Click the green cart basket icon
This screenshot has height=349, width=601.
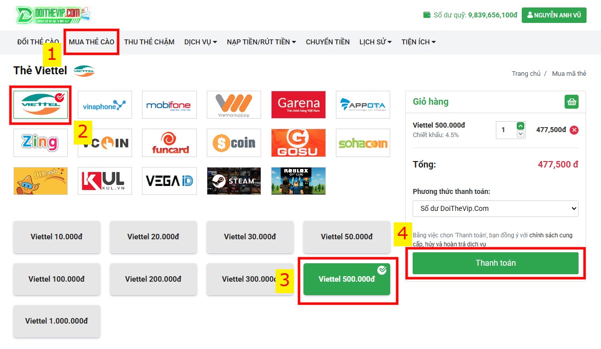(572, 102)
